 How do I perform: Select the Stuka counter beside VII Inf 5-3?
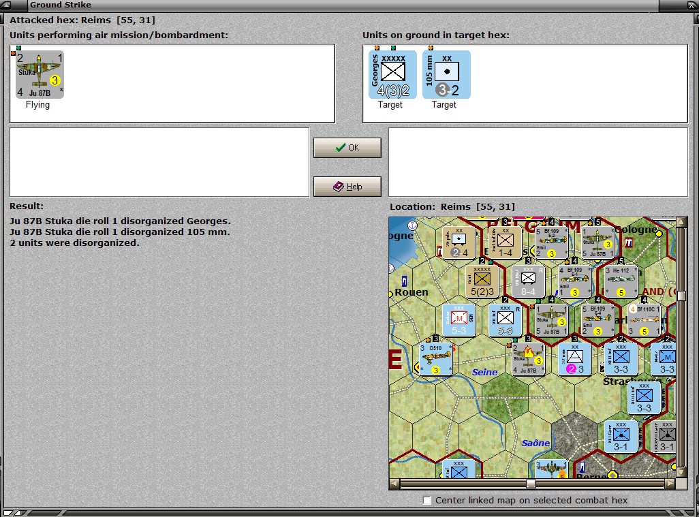pos(551,320)
